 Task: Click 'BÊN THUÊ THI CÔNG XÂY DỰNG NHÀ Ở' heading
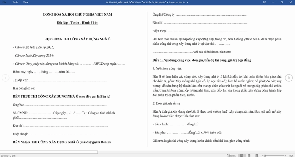pyautogui.click(x=62, y=97)
